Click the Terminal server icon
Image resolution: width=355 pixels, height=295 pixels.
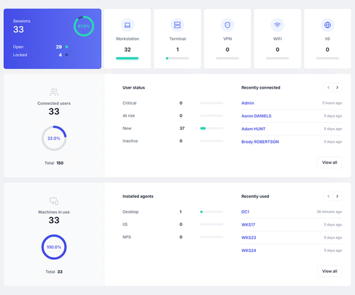(x=177, y=25)
